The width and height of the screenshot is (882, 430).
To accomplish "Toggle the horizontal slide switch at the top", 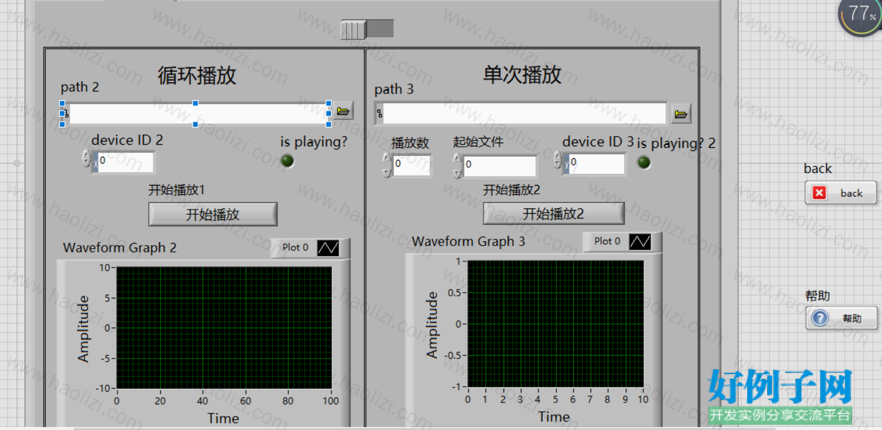I will (x=367, y=29).
